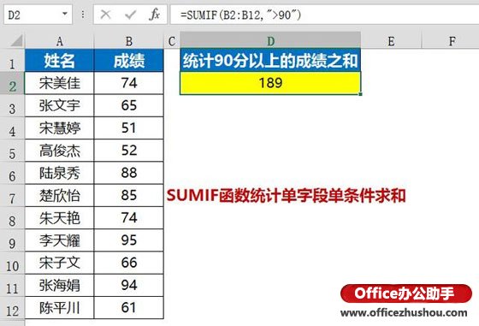The image size is (479, 326).
Task: Click the fill handle of cell D2
Action: (x=360, y=94)
